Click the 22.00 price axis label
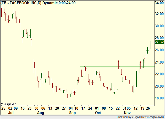Screen dimensions: 165x119 [159, 74]
